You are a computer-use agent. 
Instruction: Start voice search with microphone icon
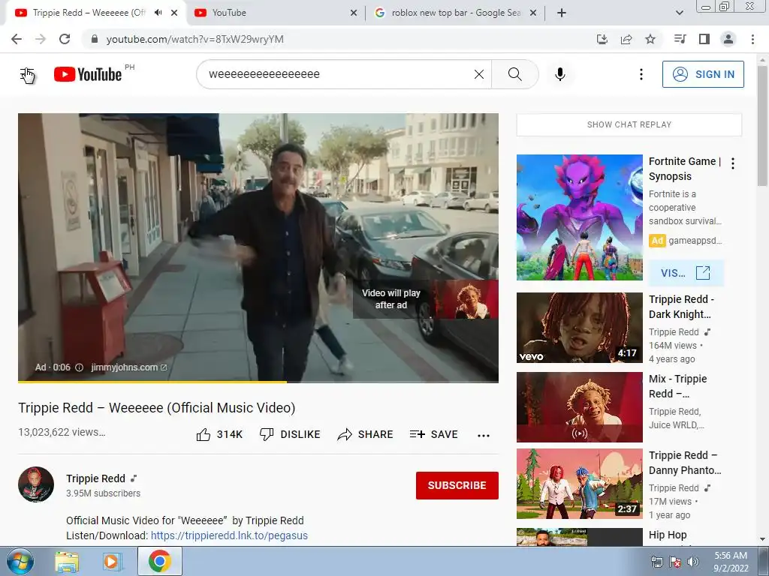coord(560,74)
